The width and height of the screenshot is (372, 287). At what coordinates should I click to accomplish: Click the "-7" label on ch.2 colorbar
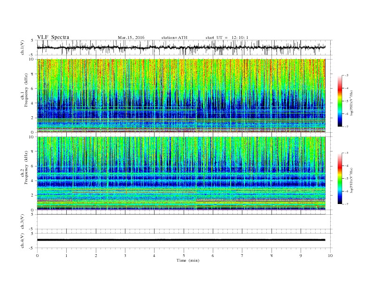(347, 204)
